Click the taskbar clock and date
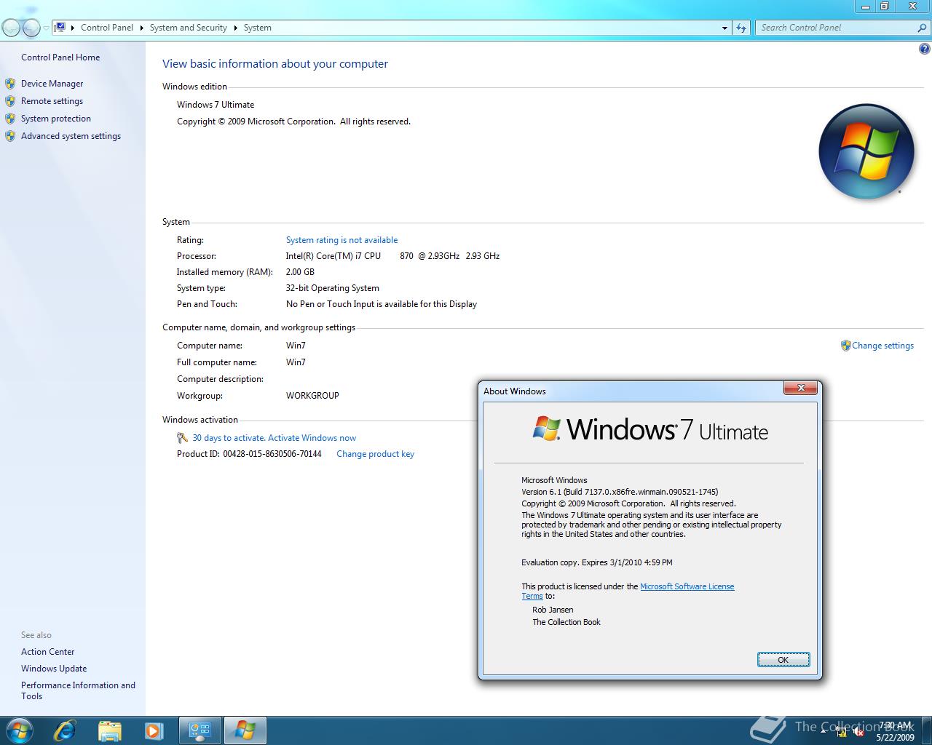 pos(895,731)
